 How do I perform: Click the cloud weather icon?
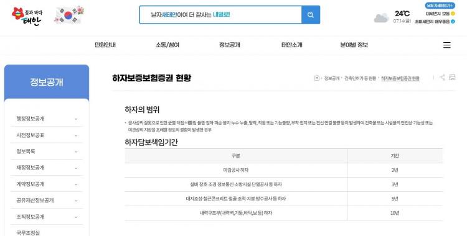coord(381,18)
